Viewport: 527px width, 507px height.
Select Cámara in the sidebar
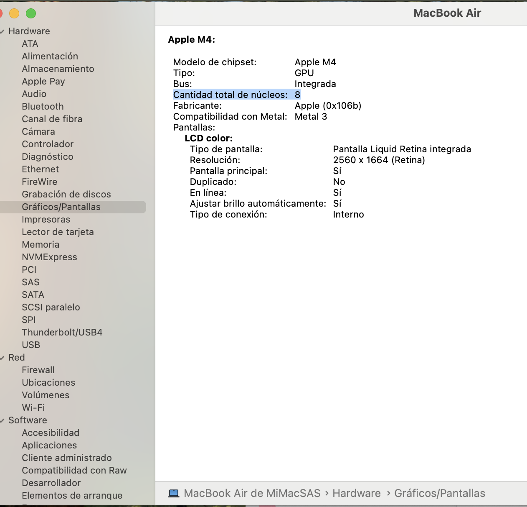tap(38, 131)
